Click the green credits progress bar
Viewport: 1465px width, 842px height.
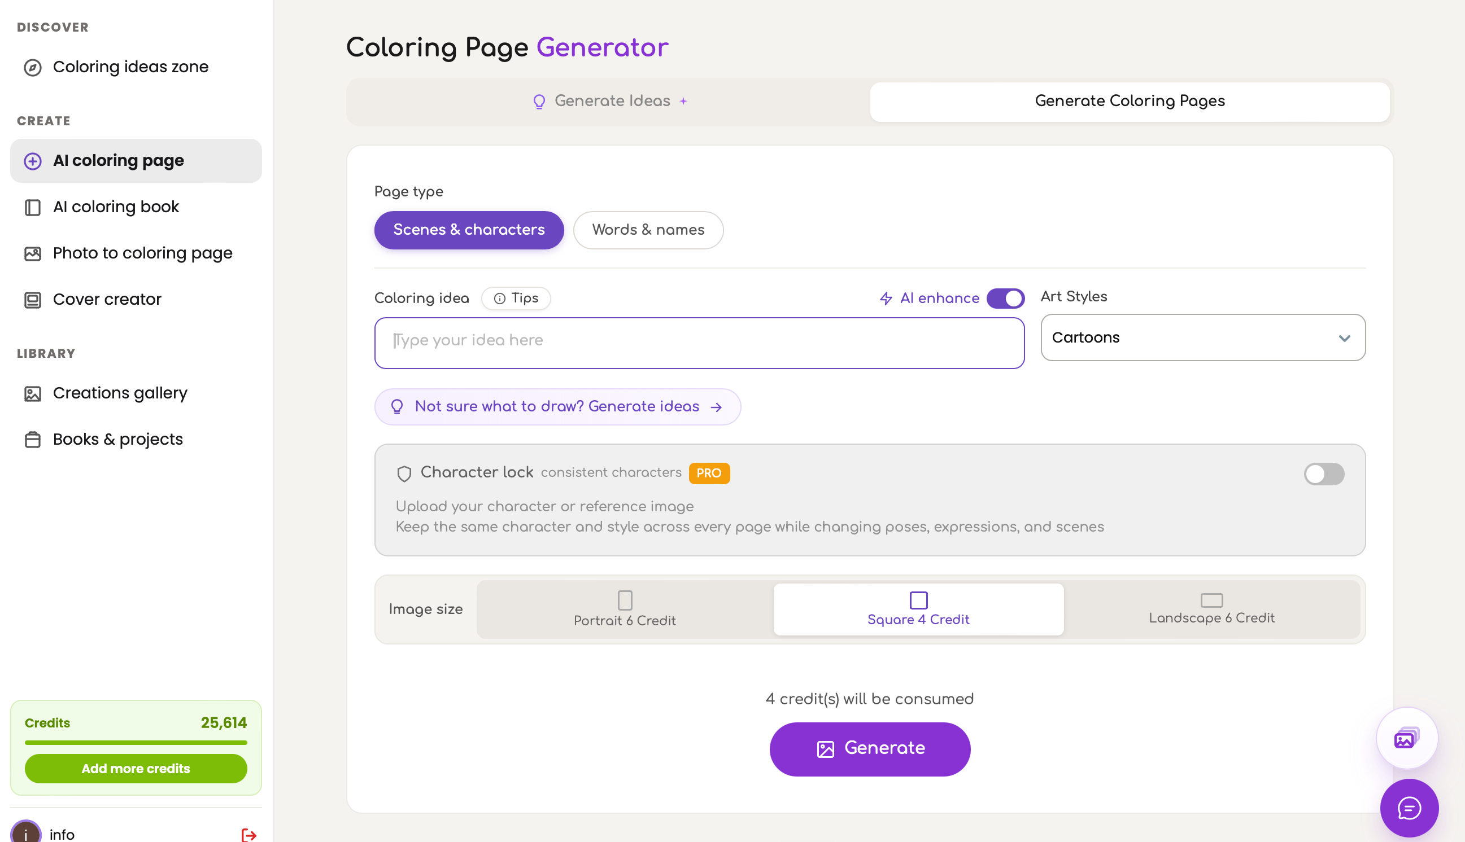[136, 743]
